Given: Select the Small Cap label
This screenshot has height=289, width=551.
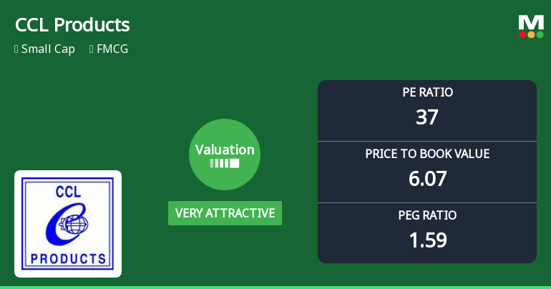Looking at the screenshot, I should (x=48, y=49).
